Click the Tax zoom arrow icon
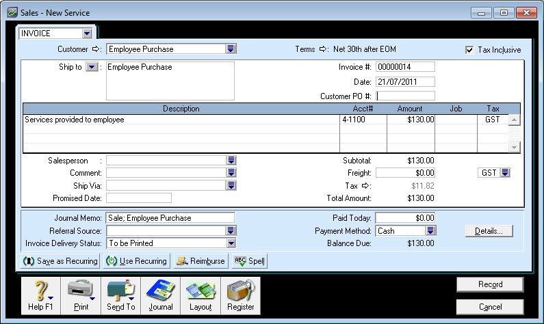 point(365,185)
